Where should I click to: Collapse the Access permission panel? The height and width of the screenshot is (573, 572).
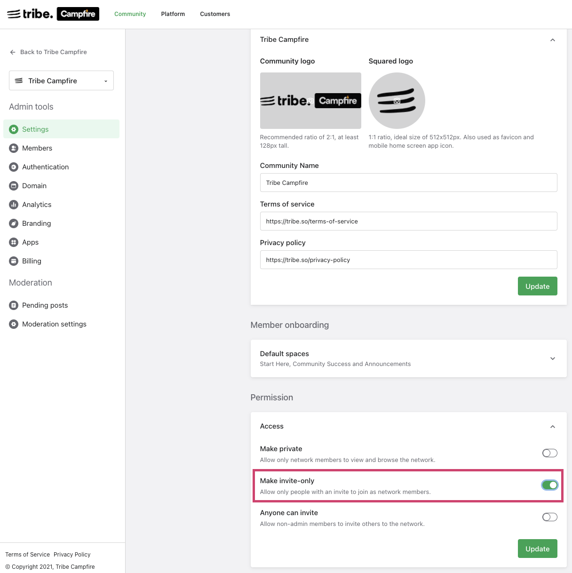coord(553,427)
